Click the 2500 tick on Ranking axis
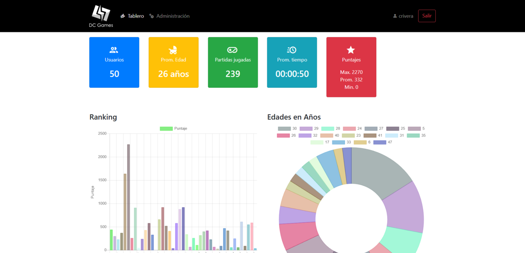 [x=102, y=133]
